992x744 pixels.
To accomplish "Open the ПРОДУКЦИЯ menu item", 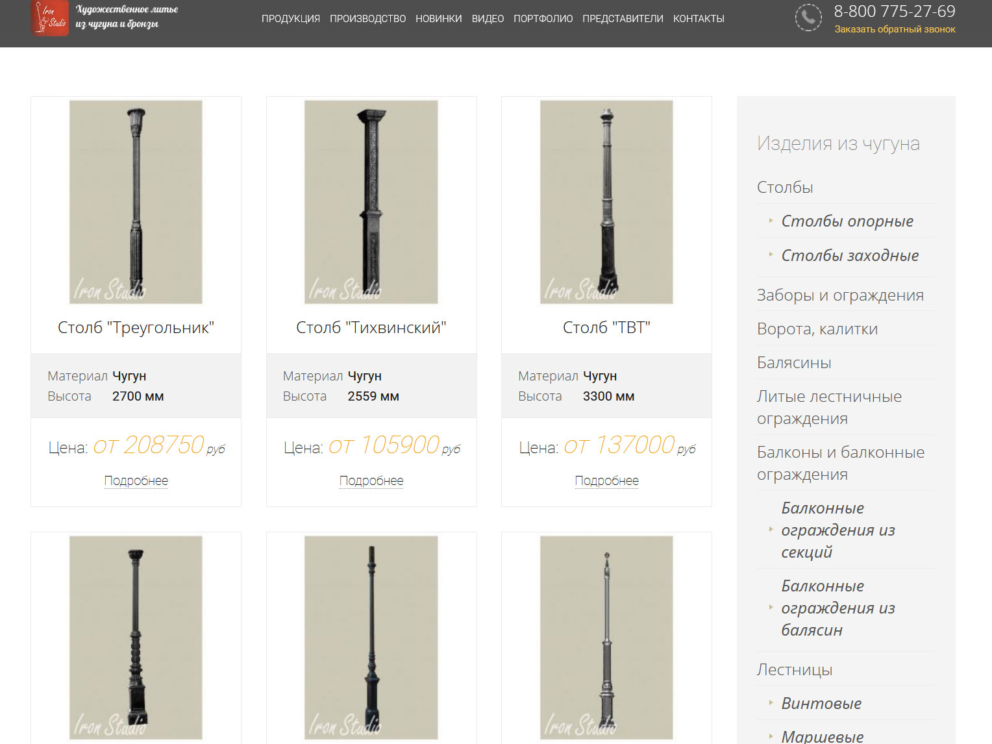I will (x=291, y=19).
